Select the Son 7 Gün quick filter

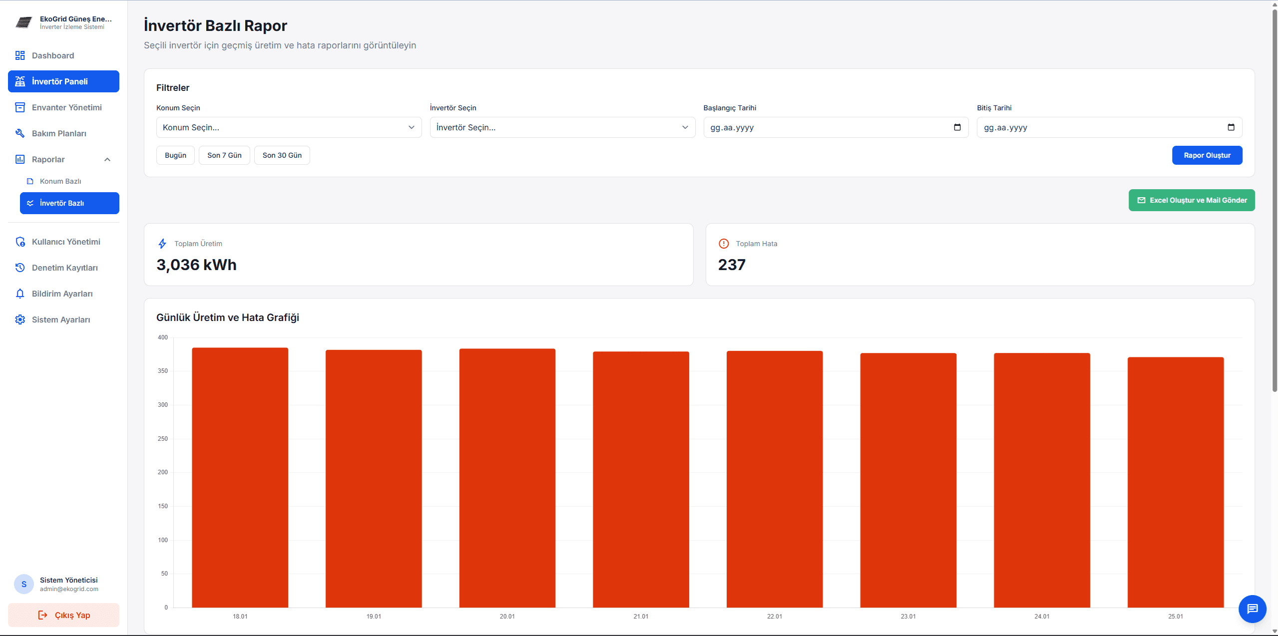(x=224, y=155)
